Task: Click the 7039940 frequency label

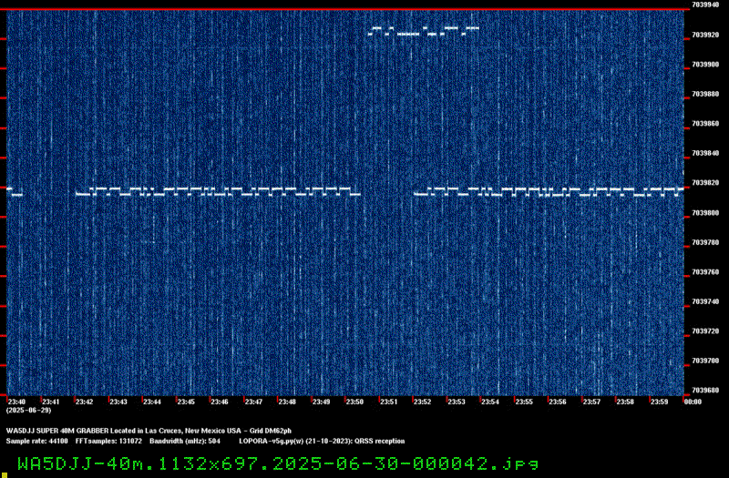Action: pos(705,5)
